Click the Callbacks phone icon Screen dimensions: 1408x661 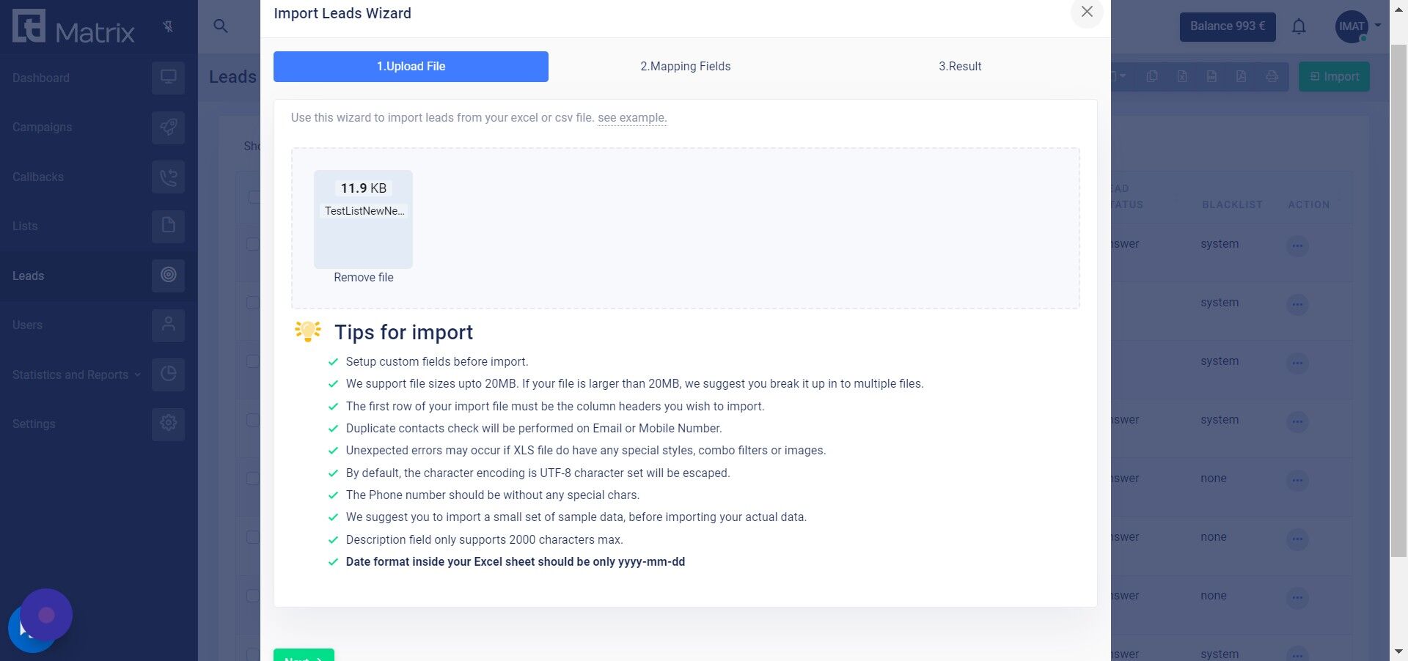click(x=168, y=177)
